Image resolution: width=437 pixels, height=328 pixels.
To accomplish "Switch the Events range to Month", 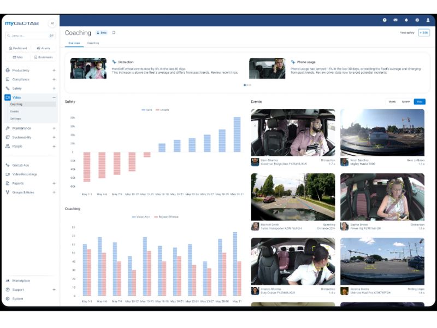I will coord(406,102).
